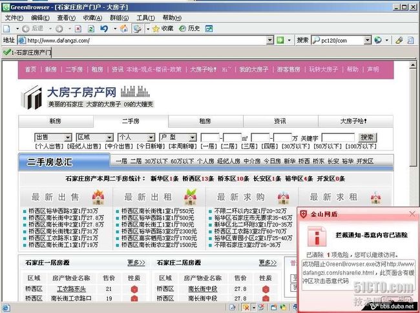Screen dimensions: 420x313
Task: Open the 出售 sale type dropdown
Action: click(53, 137)
